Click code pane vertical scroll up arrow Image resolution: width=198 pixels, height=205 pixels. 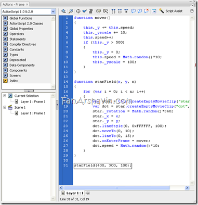[x=192, y=18]
